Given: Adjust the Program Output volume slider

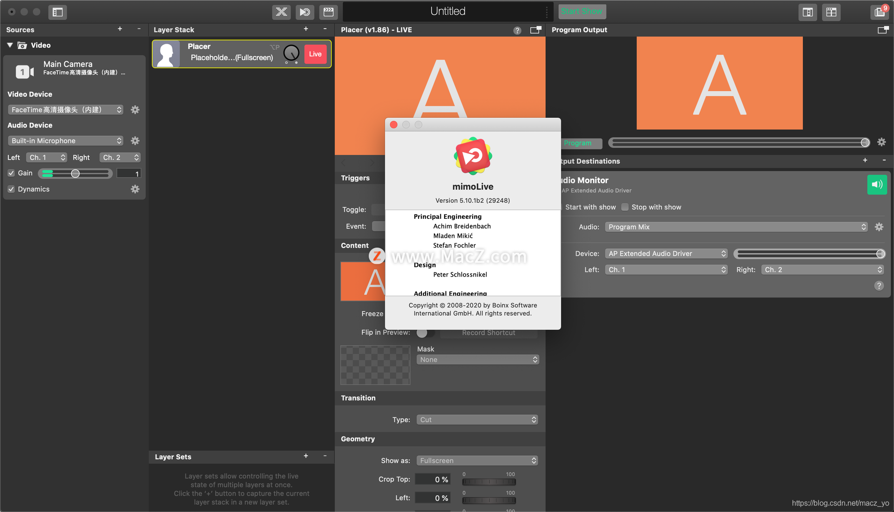Looking at the screenshot, I should click(x=739, y=142).
